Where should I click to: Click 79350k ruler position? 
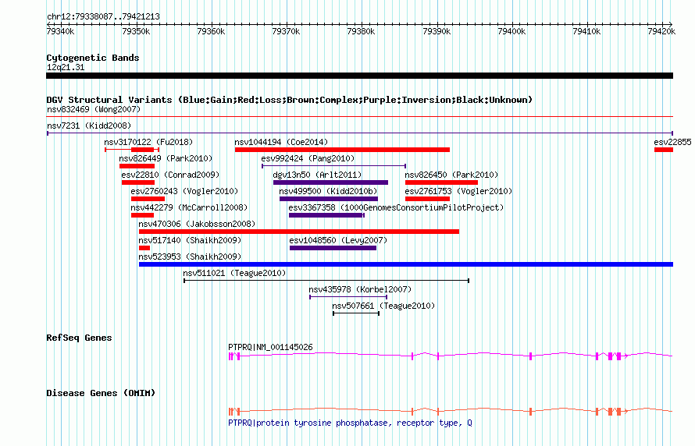tap(136, 31)
